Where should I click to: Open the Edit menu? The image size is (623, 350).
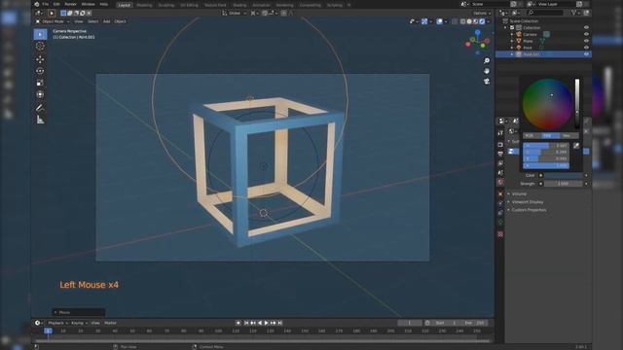(x=56, y=4)
